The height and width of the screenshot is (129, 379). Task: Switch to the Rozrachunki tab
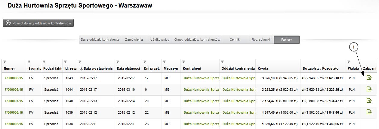261,40
